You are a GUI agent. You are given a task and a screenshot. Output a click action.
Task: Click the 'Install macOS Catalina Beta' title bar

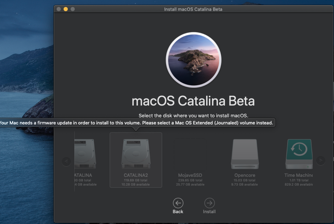pos(193,9)
